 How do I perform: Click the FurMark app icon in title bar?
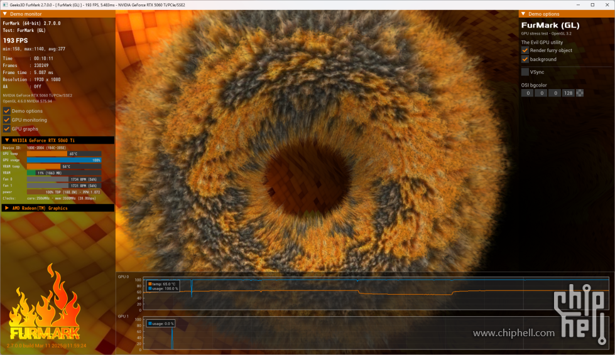(5, 4)
